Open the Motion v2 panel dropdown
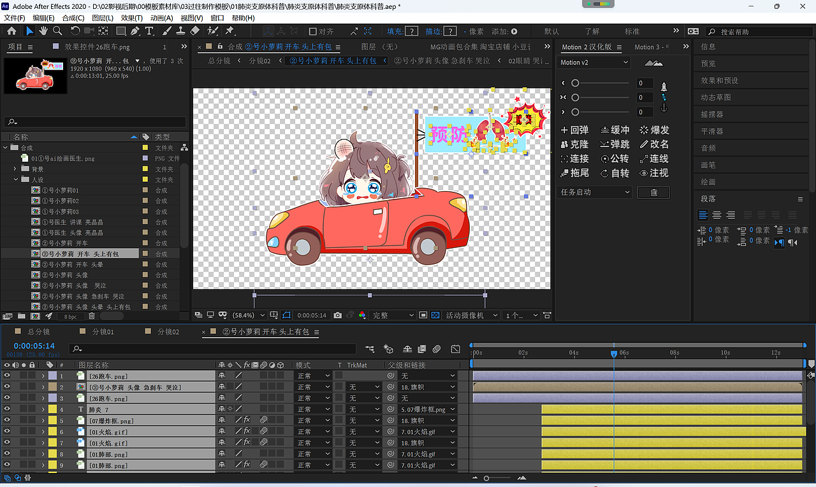 594,62
